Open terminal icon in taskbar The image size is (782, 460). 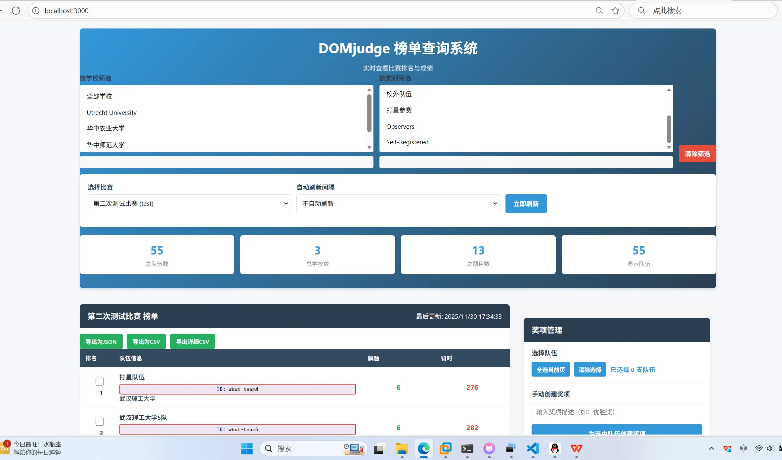coord(467,448)
